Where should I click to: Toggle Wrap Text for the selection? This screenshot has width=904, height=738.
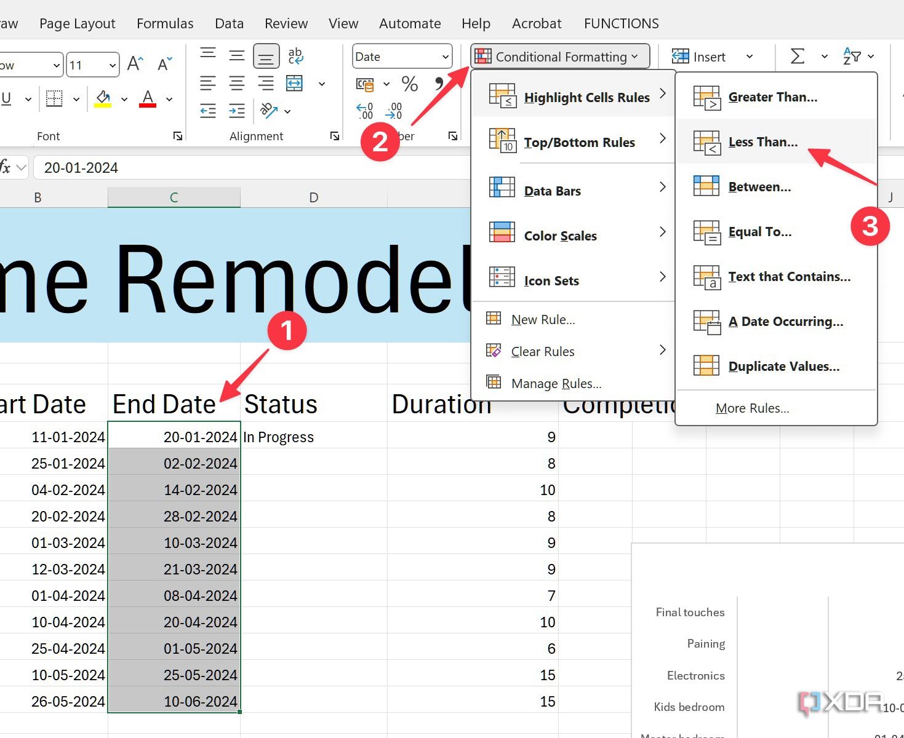coord(295,56)
